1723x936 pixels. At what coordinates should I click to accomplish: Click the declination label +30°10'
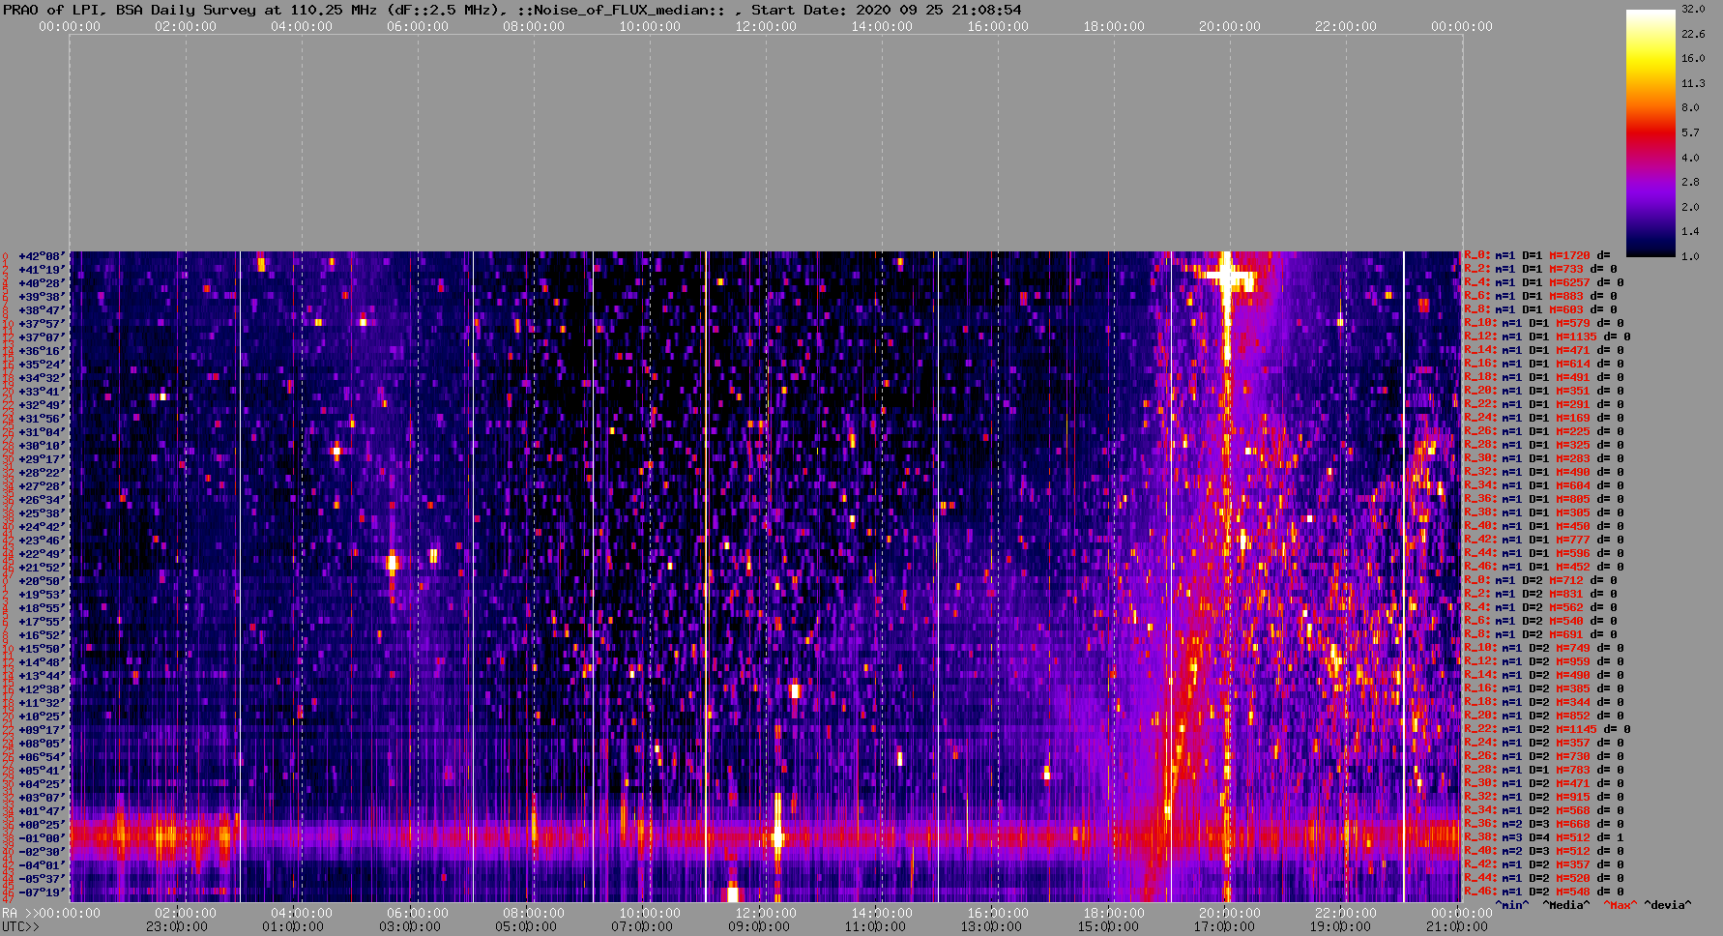tap(42, 446)
